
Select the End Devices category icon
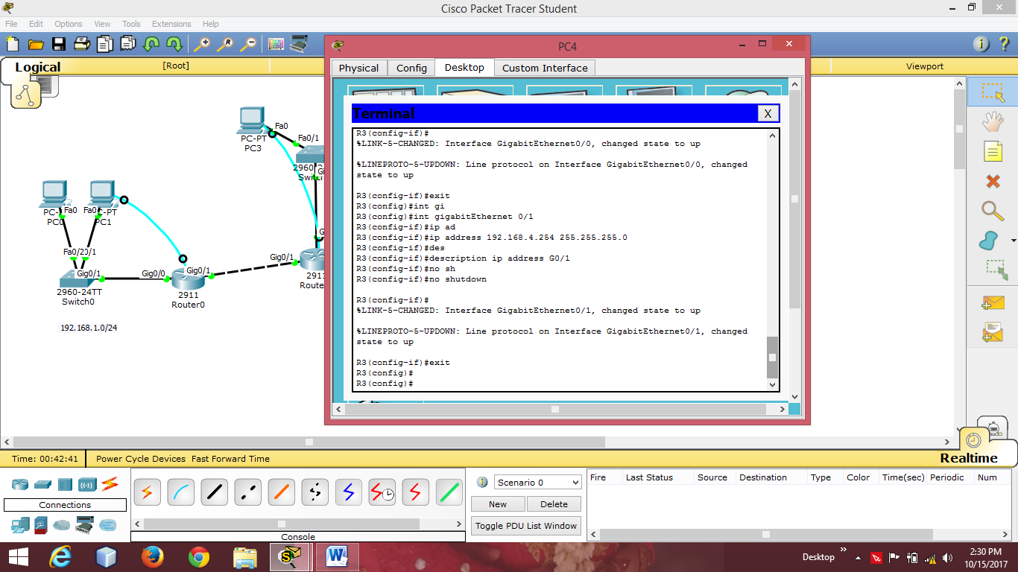[x=19, y=525]
